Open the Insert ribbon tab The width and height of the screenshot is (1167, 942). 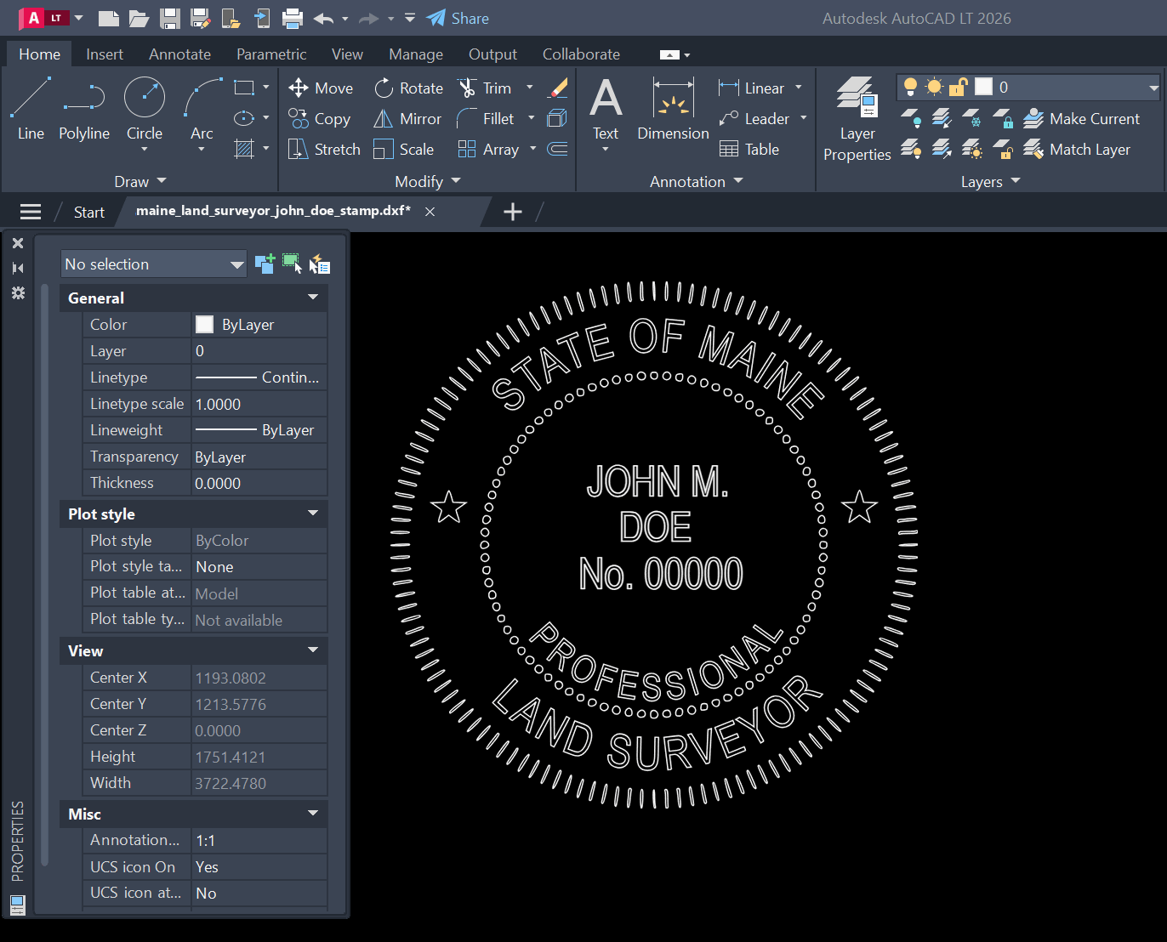pyautogui.click(x=105, y=54)
